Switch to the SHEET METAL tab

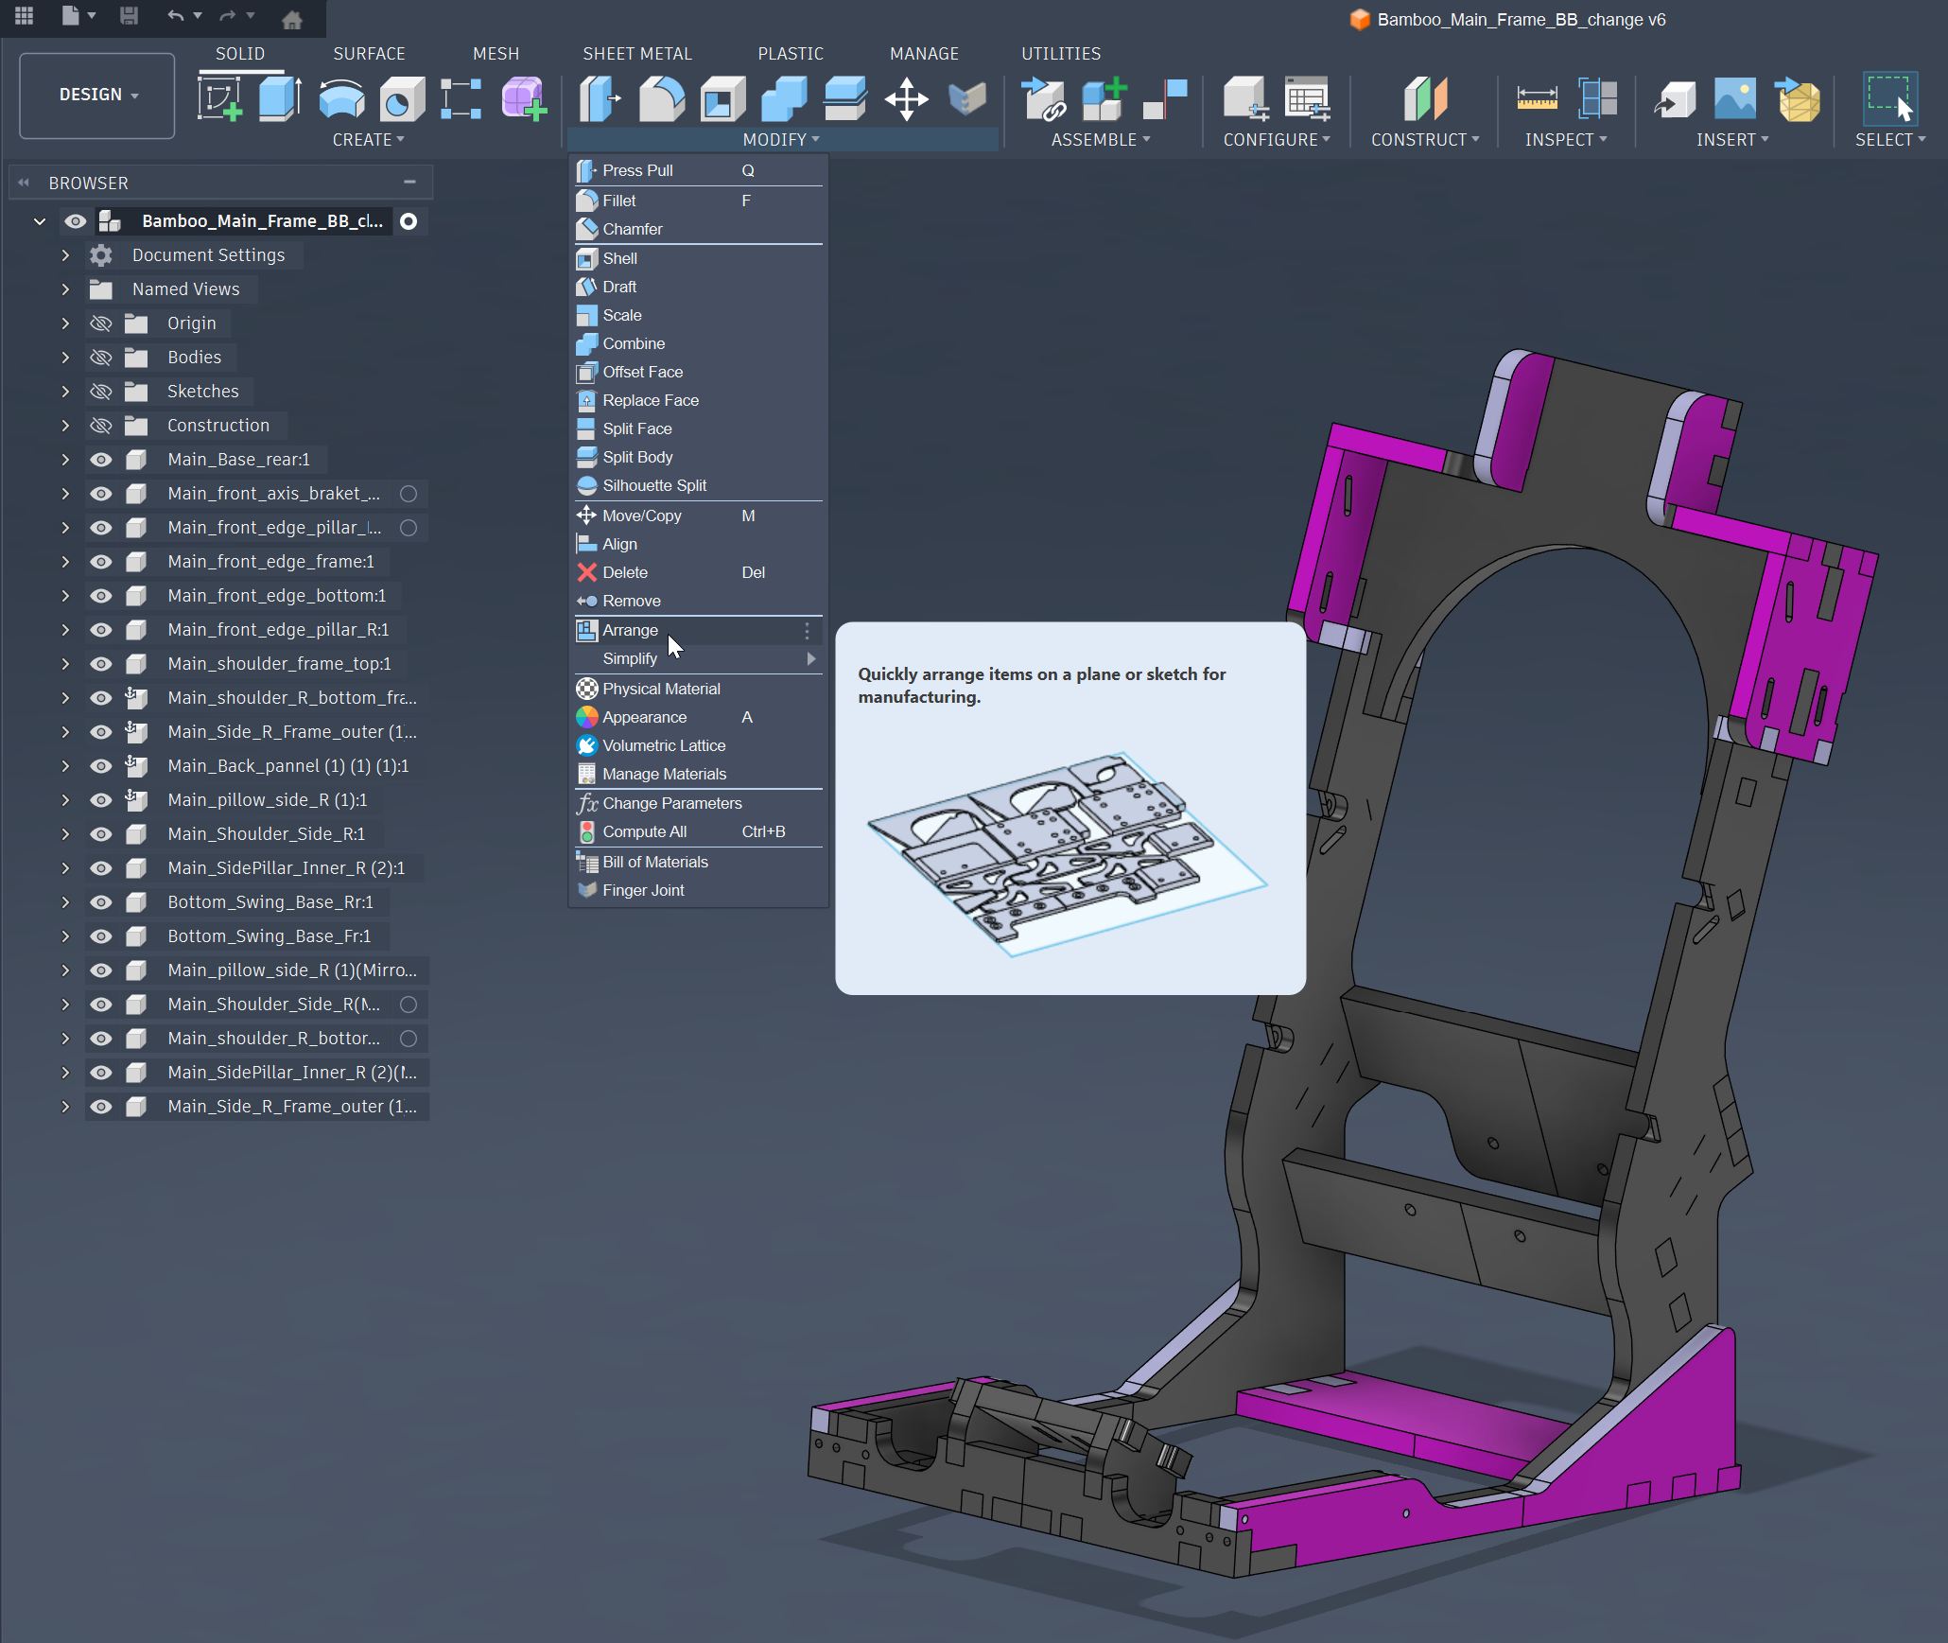coord(636,54)
